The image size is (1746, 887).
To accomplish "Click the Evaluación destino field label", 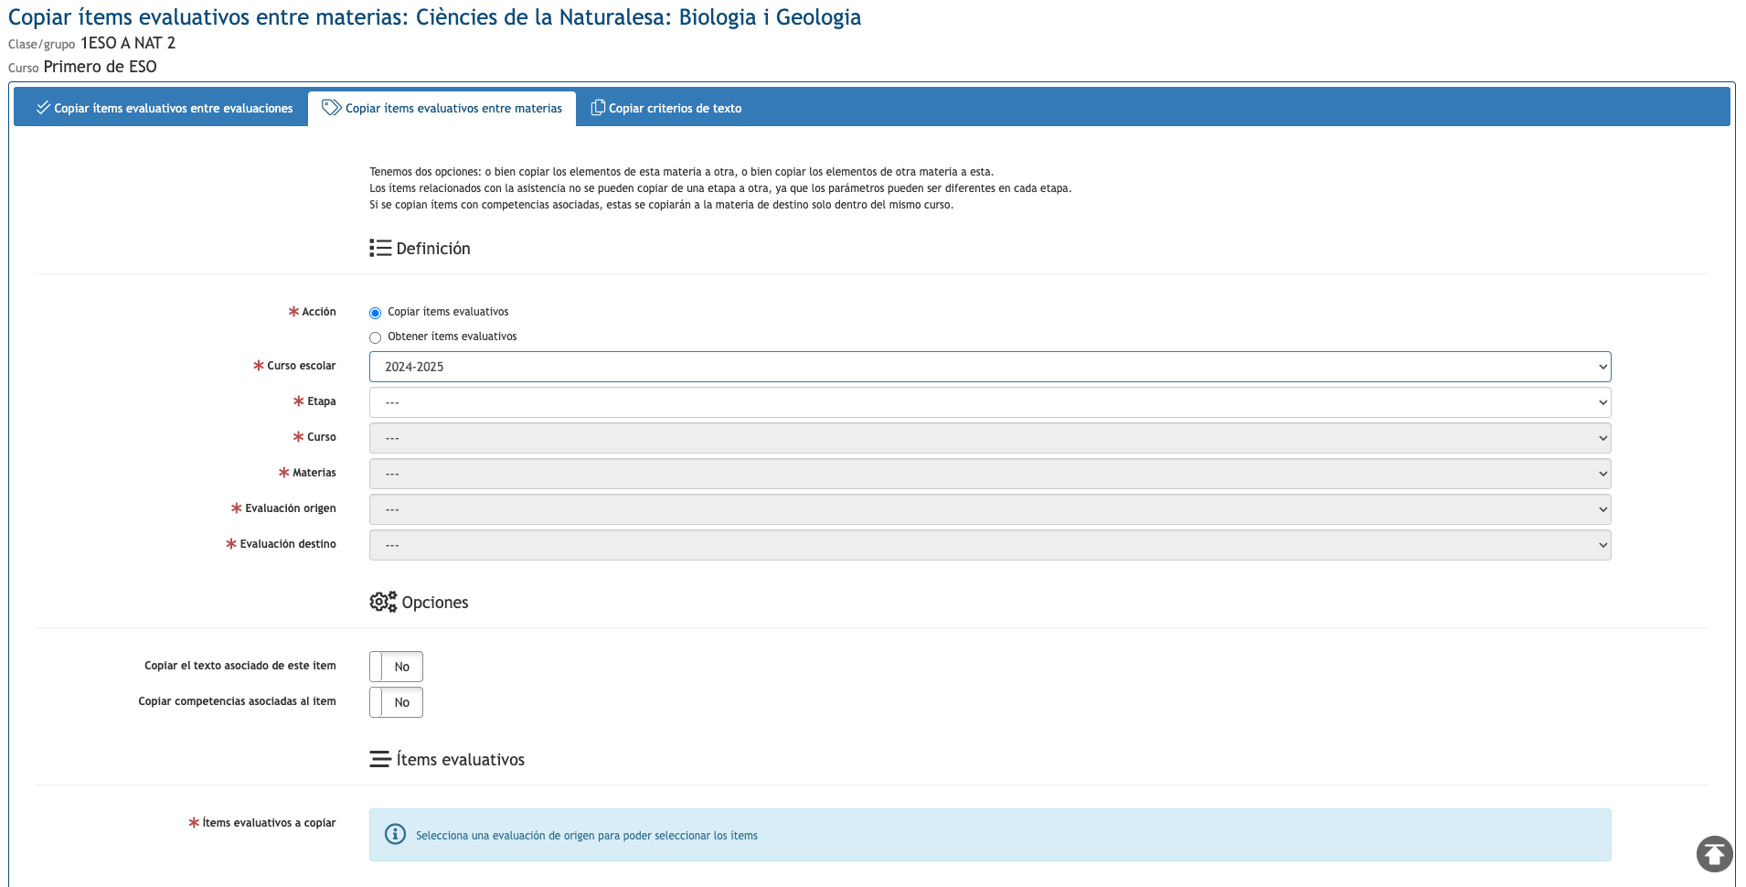I will tap(288, 544).
